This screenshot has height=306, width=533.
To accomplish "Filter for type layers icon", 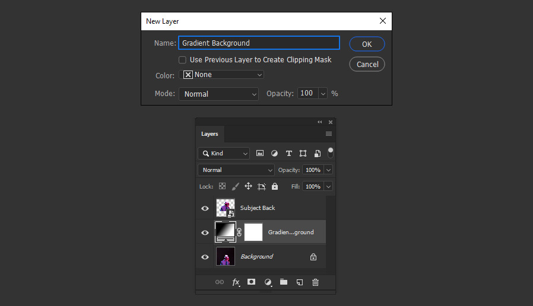I will click(288, 153).
